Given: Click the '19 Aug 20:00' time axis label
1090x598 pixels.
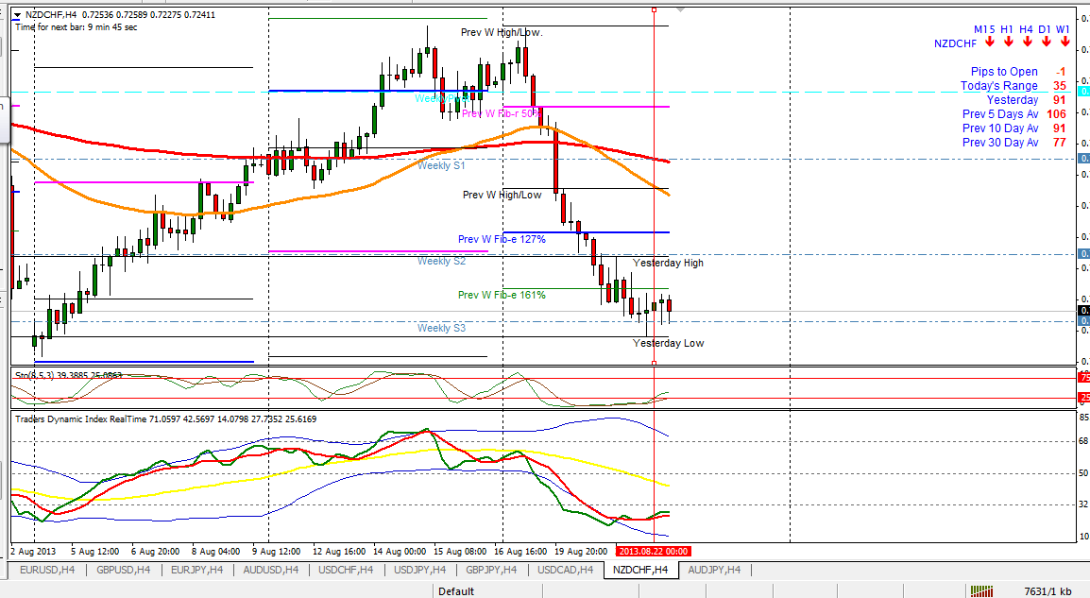Looking at the screenshot, I should 581,552.
